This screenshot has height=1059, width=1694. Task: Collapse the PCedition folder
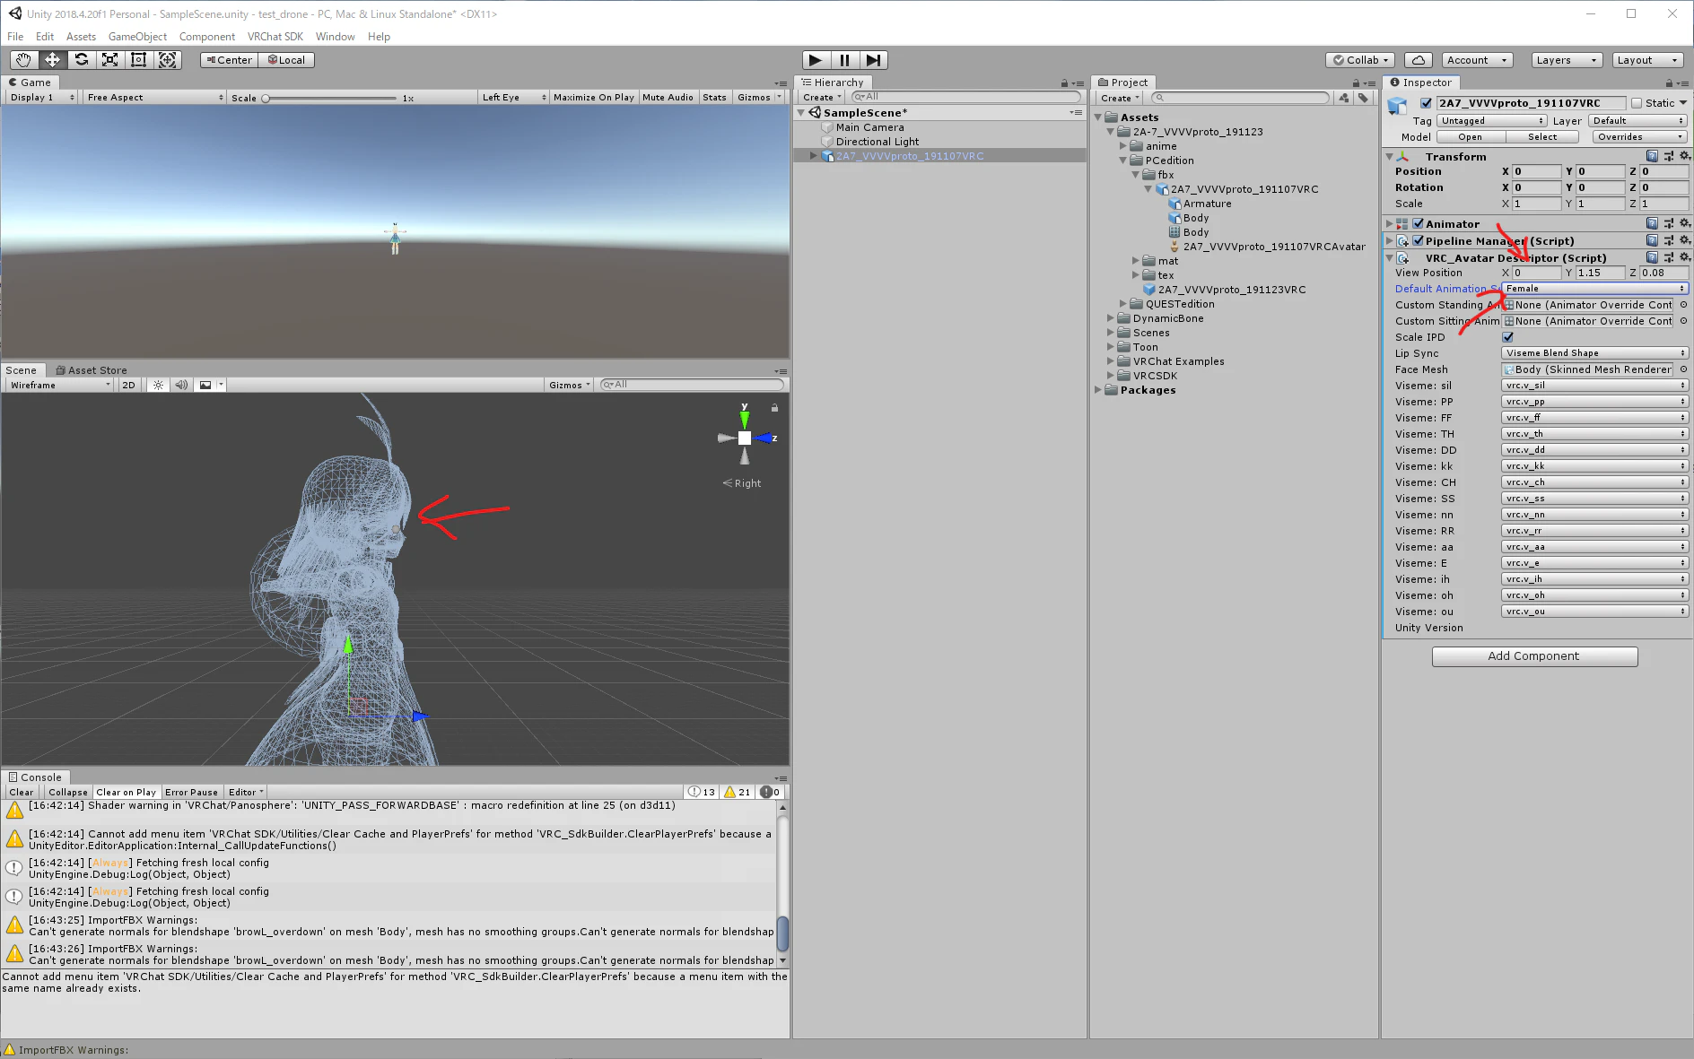point(1123,161)
